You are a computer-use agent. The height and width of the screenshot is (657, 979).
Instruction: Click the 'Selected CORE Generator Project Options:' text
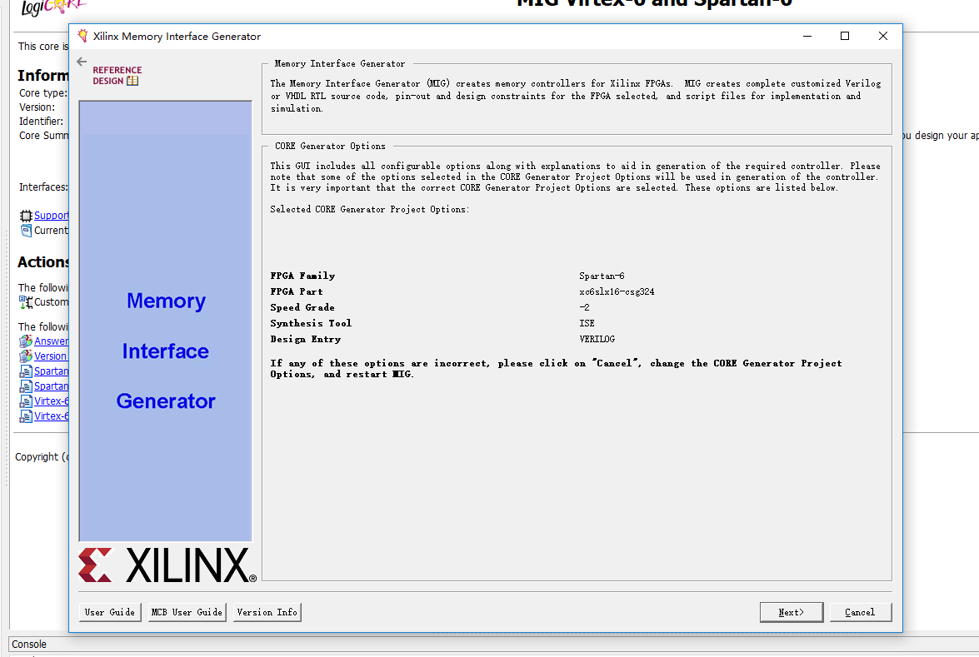(x=370, y=209)
